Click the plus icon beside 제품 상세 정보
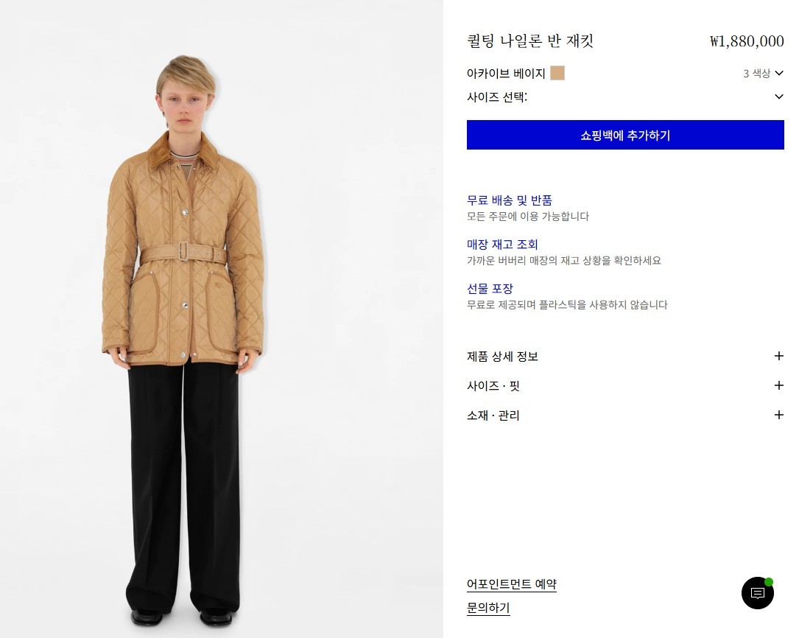 tap(778, 356)
